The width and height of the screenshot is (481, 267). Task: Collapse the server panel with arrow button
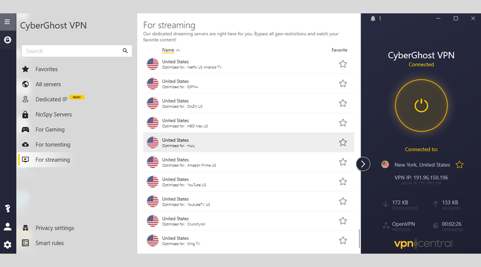[x=363, y=164]
